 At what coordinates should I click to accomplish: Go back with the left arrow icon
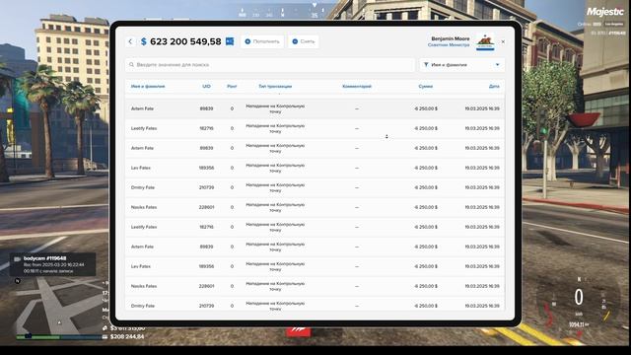pos(130,41)
